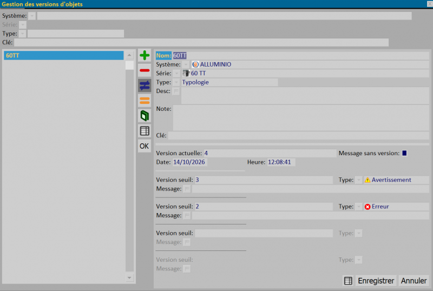Click the Version seuil field showing 3
The image size is (433, 291).
(x=264, y=180)
